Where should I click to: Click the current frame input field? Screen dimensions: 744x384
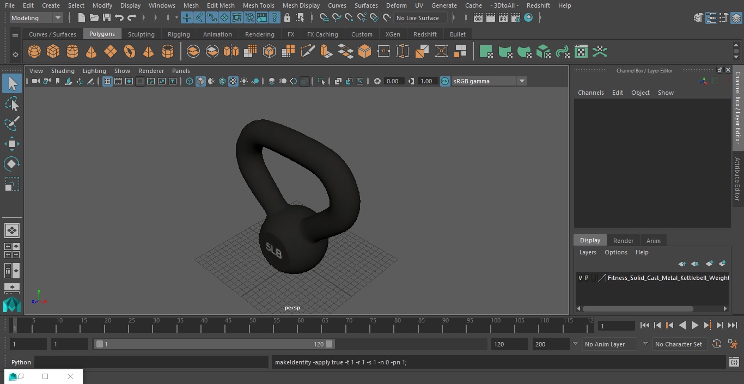coord(616,326)
